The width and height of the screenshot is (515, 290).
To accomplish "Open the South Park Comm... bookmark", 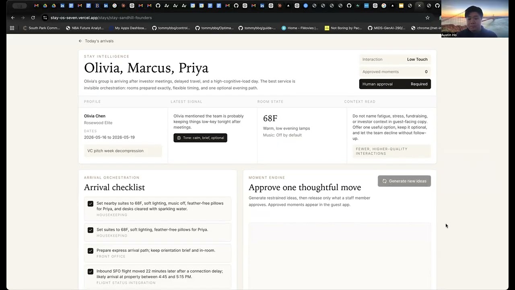I will coord(41,28).
